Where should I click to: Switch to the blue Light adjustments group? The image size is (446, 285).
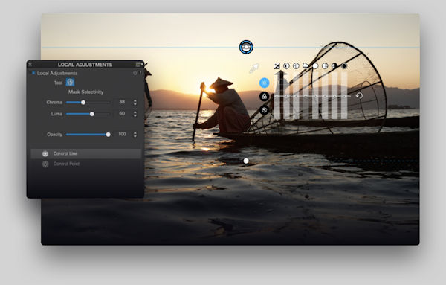pos(265,83)
